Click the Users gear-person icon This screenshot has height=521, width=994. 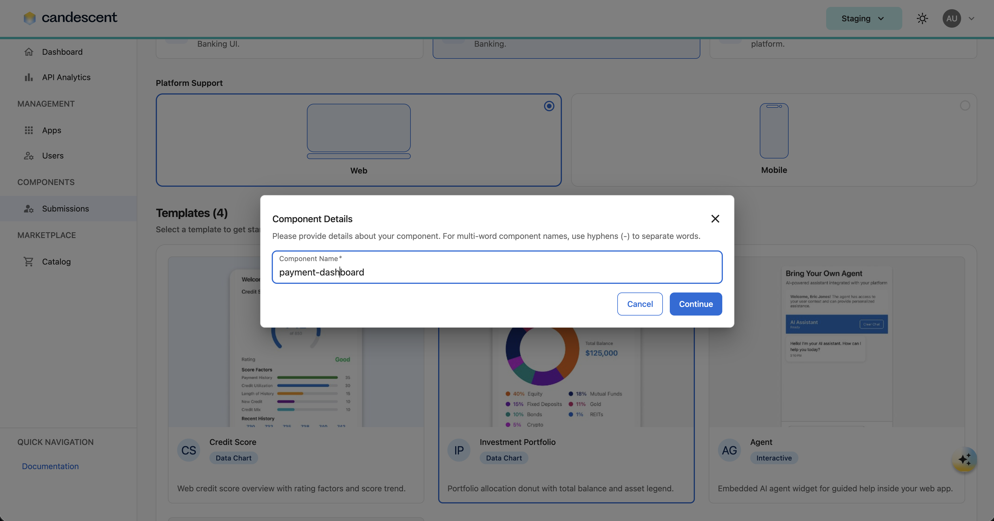point(29,156)
